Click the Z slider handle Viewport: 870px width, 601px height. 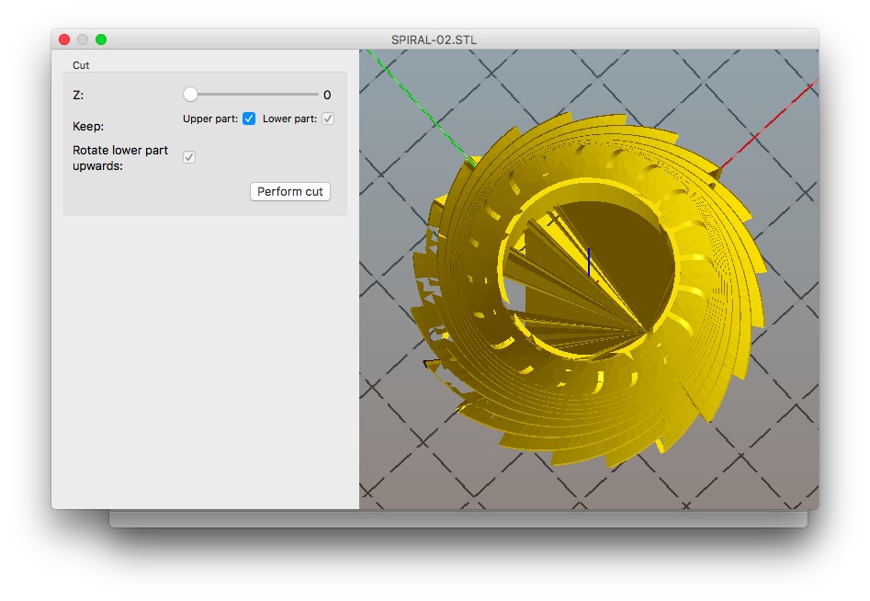[190, 95]
